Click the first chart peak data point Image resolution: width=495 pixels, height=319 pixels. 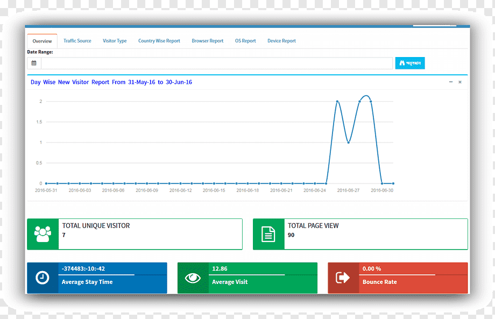(x=337, y=101)
